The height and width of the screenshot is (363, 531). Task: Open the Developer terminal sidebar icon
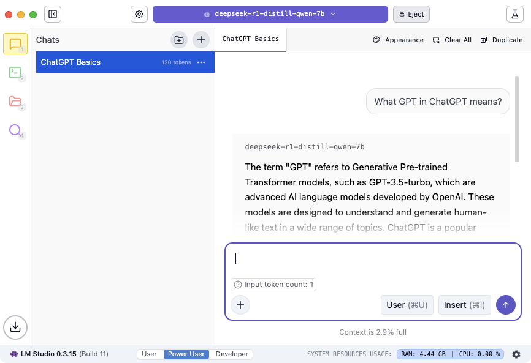tap(15, 73)
